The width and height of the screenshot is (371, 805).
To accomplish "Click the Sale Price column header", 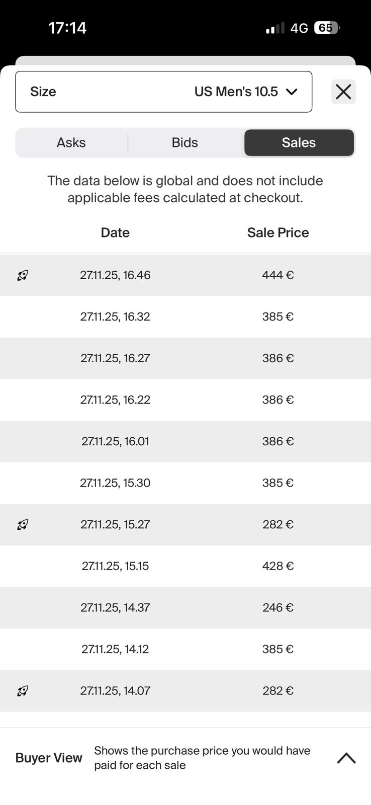I will click(277, 232).
